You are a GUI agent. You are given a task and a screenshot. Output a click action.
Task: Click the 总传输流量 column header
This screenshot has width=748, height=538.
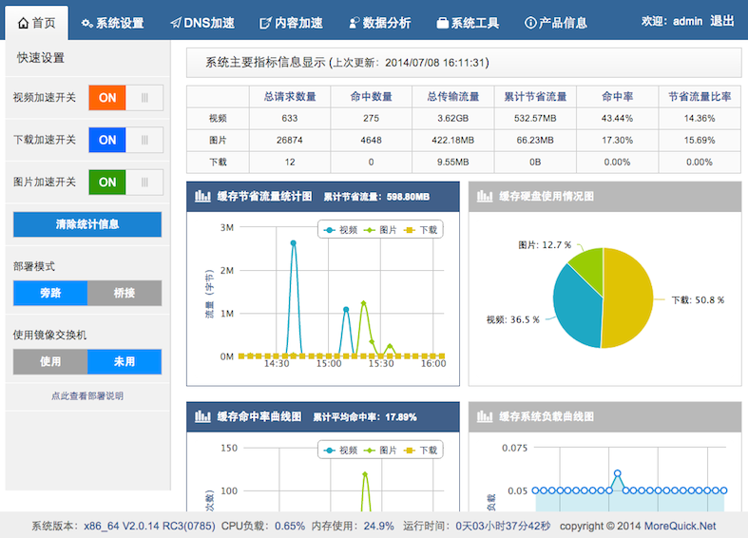click(x=453, y=97)
